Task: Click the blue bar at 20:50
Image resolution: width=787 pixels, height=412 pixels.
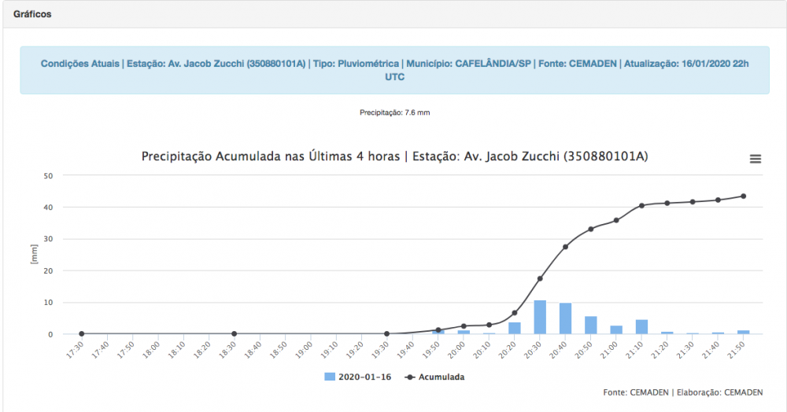Action: point(590,325)
